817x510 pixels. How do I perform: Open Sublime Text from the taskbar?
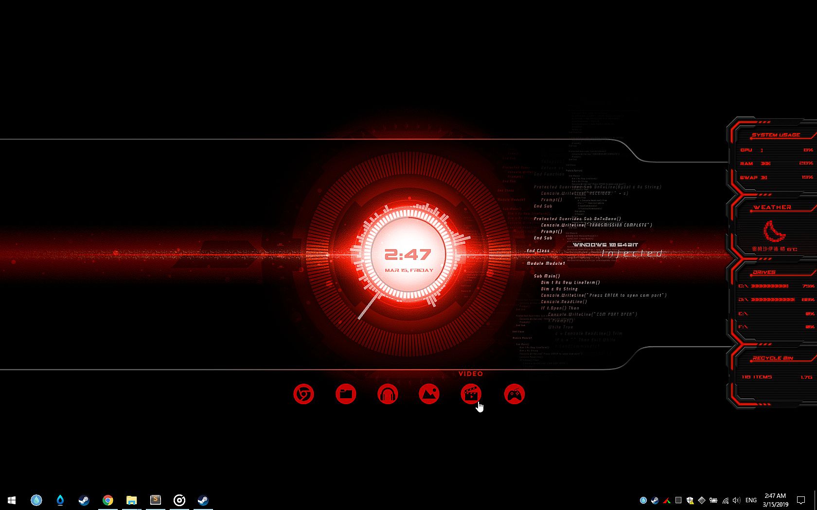coord(156,500)
